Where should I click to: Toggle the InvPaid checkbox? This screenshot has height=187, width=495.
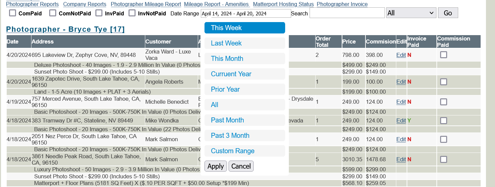click(x=99, y=13)
